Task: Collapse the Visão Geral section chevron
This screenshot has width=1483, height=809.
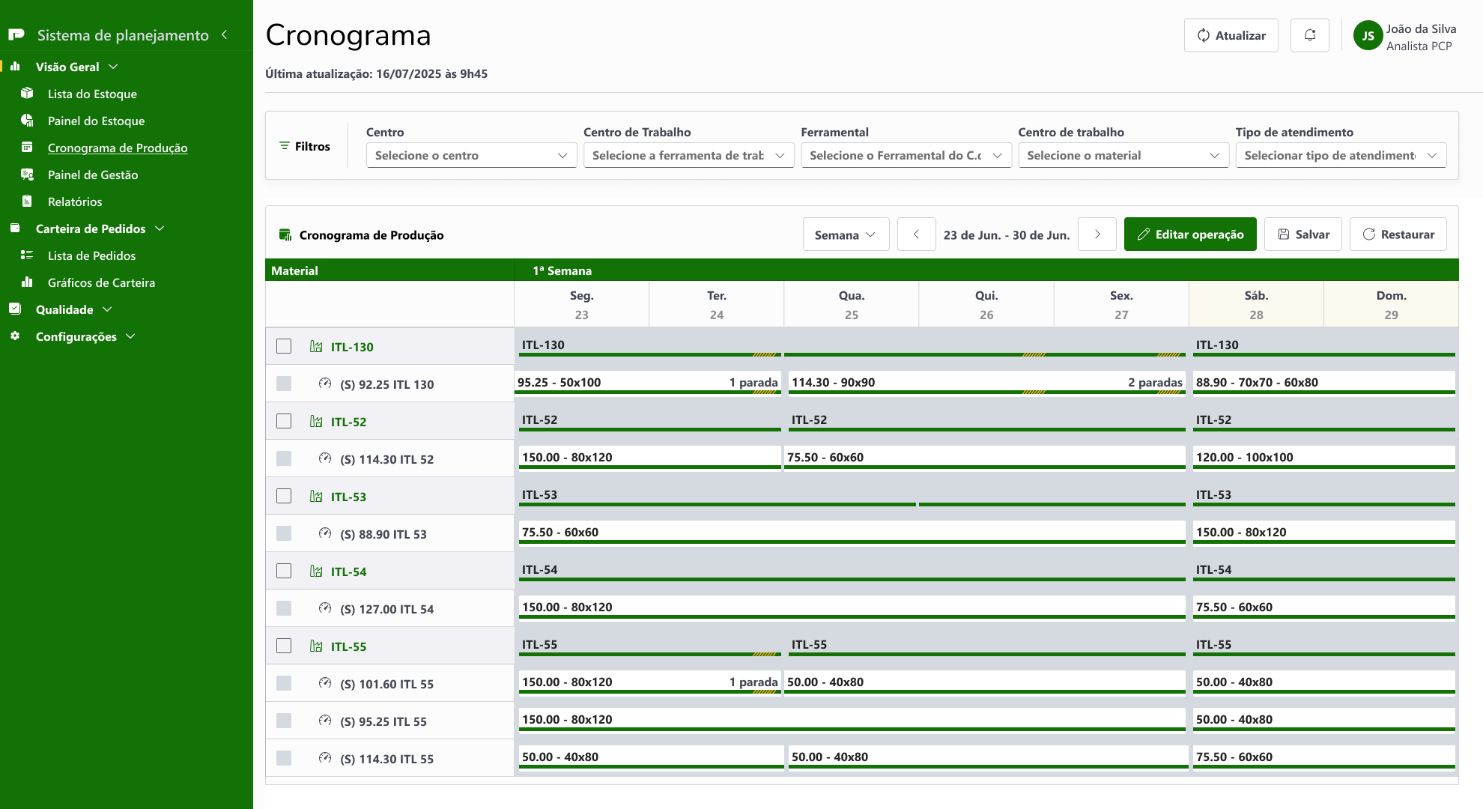Action: click(114, 67)
